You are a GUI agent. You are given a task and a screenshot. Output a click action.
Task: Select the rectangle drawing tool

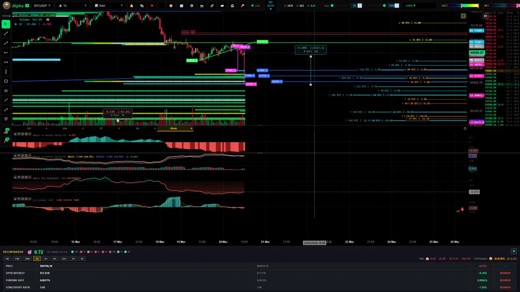tap(6, 81)
